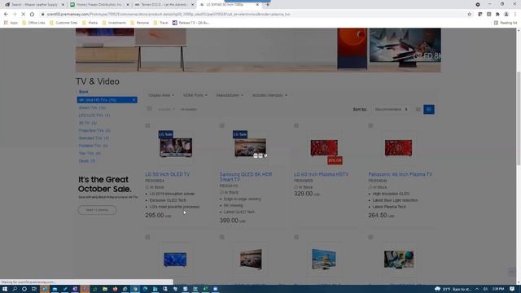Switch to the Home distribution tab
Viewport: 521px width, 293px height.
(x=99, y=5)
